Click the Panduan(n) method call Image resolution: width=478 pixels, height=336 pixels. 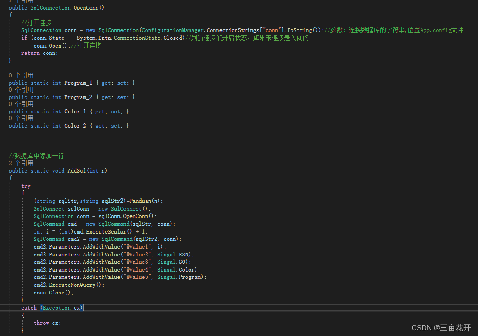[x=142, y=201]
